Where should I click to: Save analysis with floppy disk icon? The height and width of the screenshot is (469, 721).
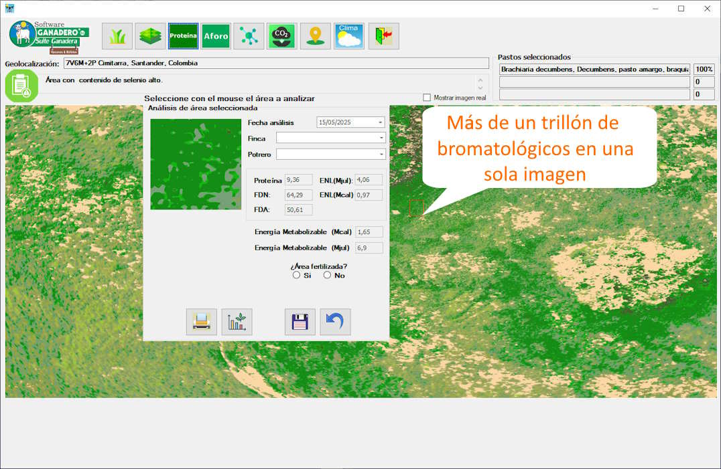click(x=300, y=322)
